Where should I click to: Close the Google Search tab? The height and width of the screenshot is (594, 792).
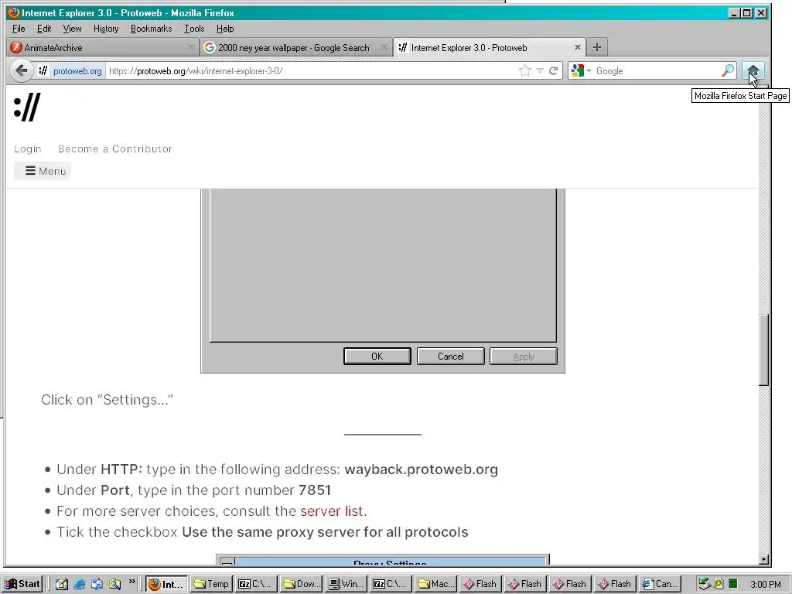[x=384, y=47]
